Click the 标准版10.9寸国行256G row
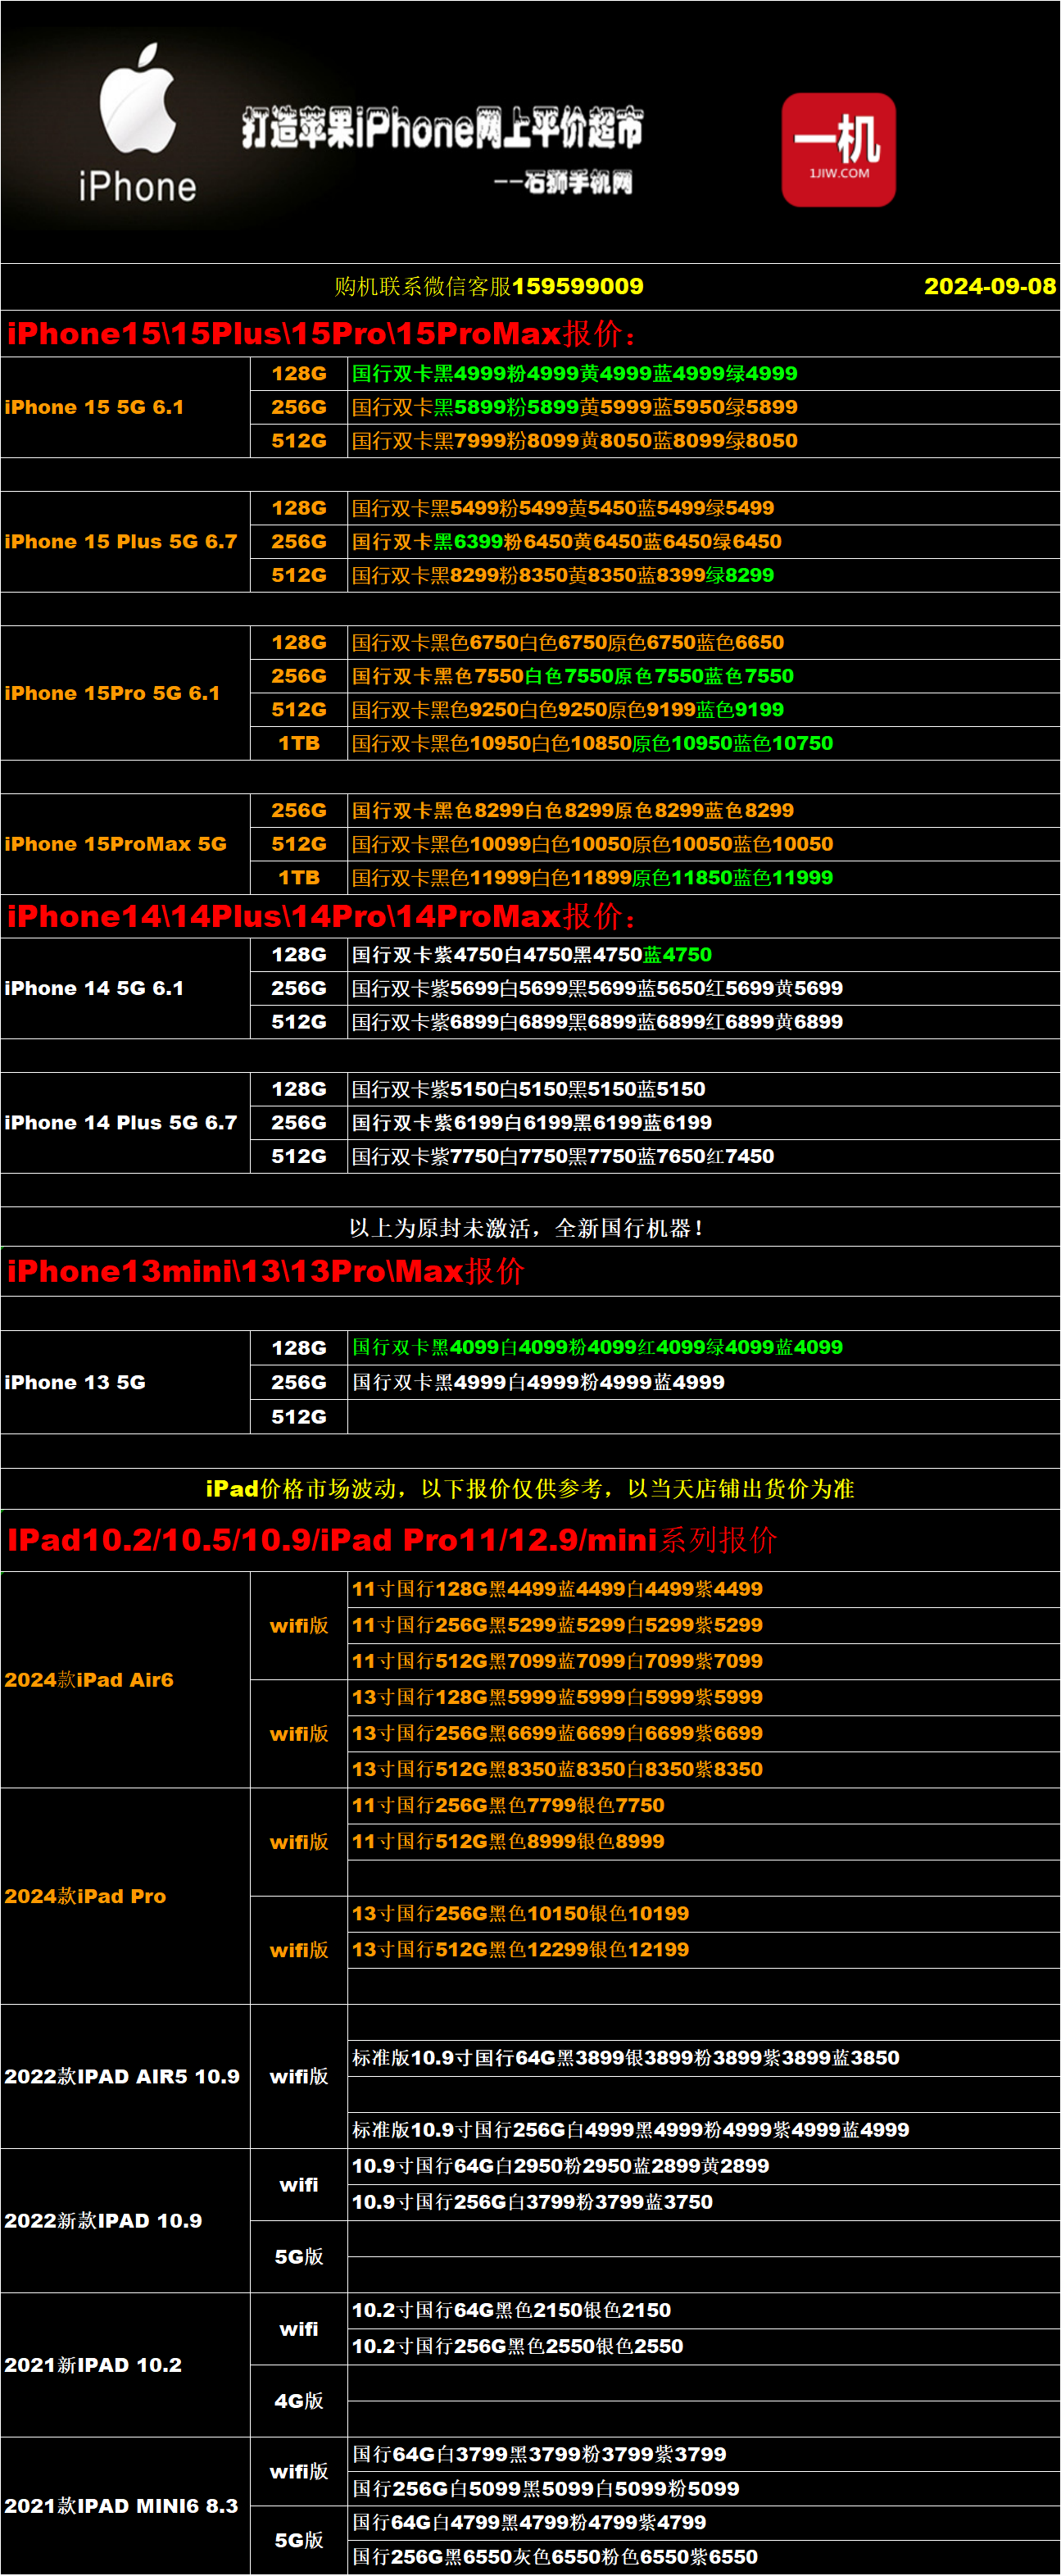 [x=703, y=2130]
